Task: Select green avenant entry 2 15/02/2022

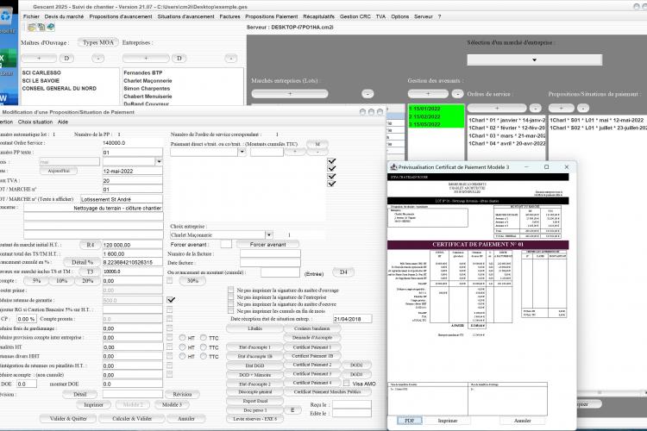Action: point(436,116)
